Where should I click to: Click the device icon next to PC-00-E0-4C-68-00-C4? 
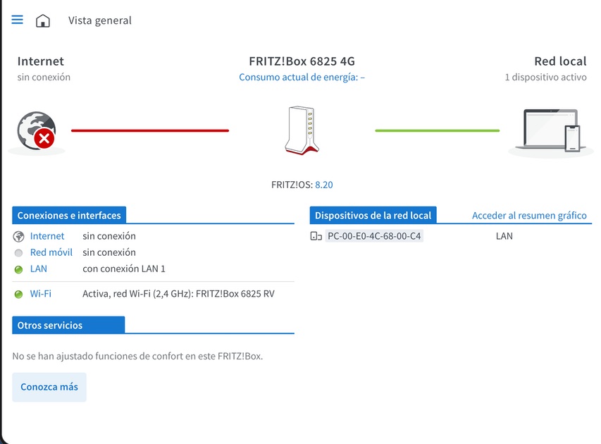[x=316, y=236]
